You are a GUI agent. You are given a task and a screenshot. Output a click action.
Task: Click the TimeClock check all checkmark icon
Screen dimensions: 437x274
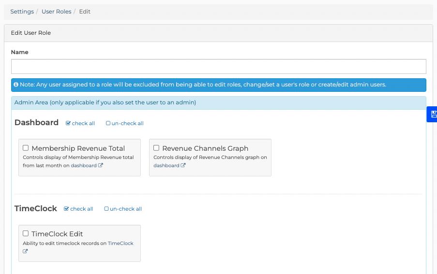click(x=66, y=209)
